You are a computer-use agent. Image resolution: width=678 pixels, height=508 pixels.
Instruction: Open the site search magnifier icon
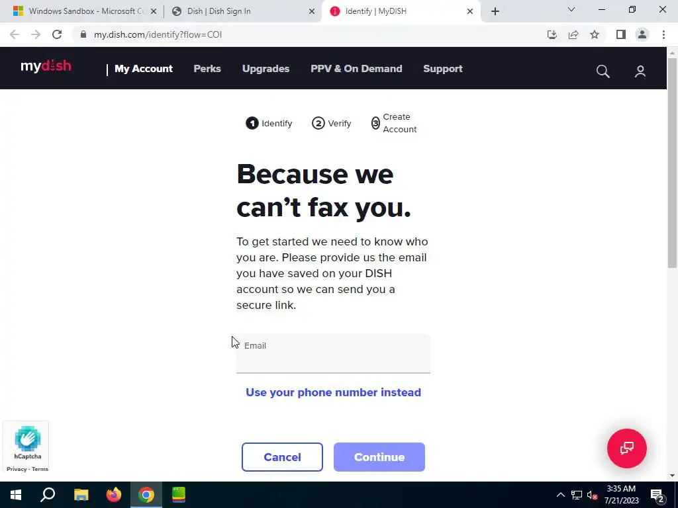tap(603, 71)
